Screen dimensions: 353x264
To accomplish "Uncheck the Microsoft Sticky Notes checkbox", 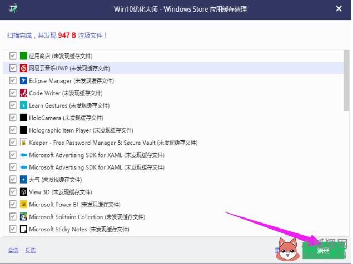I will (13, 229).
